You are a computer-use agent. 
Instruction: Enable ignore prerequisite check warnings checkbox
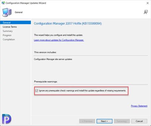37,91
